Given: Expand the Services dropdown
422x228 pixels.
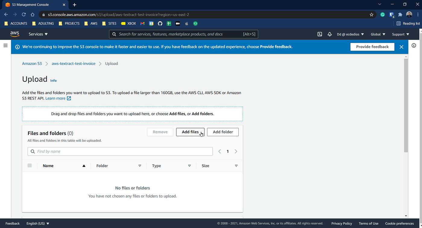Looking at the screenshot, I should (x=38, y=34).
